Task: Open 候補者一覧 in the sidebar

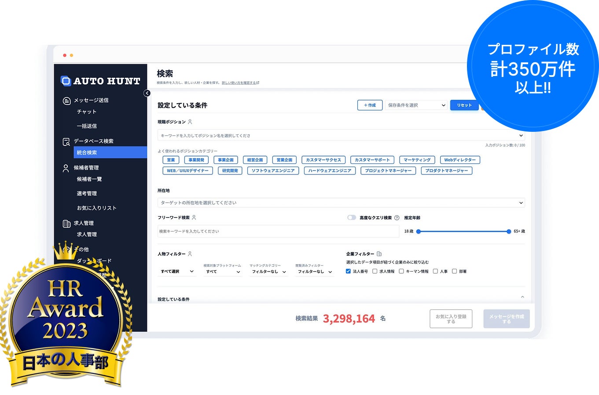Action: (x=89, y=179)
